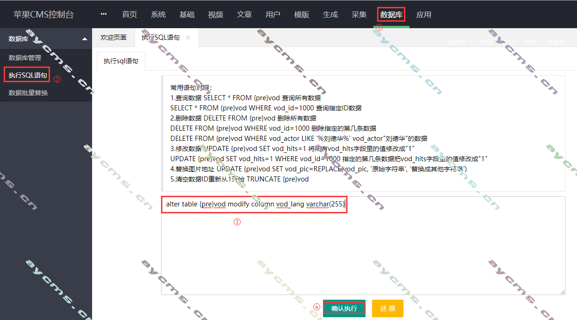Open the 基础 top menu
The width and height of the screenshot is (577, 320).
point(187,15)
